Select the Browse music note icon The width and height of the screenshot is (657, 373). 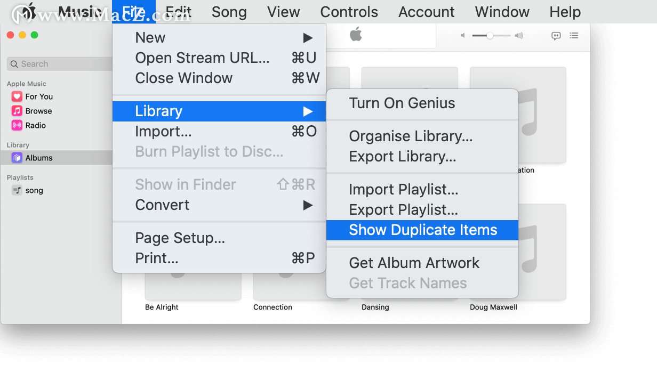(x=17, y=111)
